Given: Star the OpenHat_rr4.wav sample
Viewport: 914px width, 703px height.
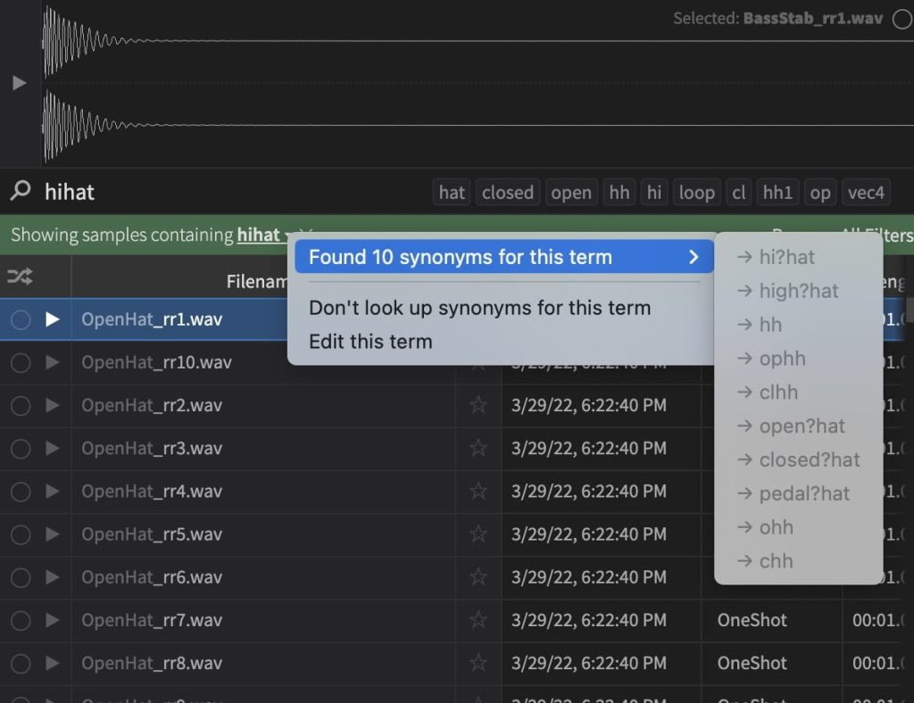Looking at the screenshot, I should [x=478, y=491].
